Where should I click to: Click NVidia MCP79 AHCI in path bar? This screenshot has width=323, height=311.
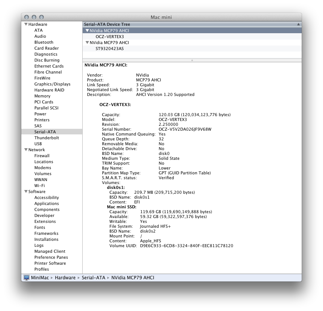[x=133, y=278]
